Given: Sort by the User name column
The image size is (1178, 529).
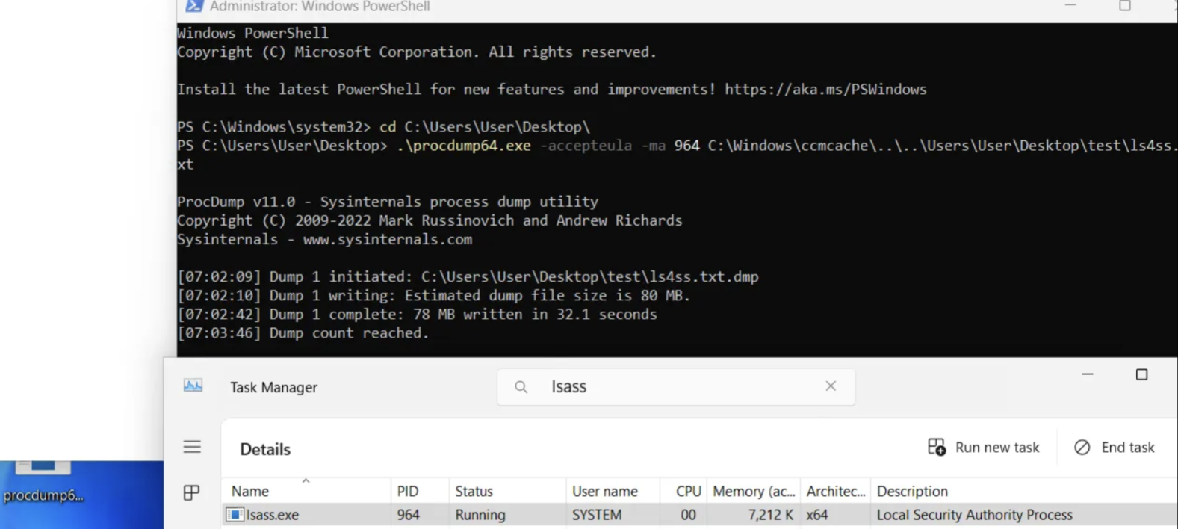Looking at the screenshot, I should [x=604, y=492].
